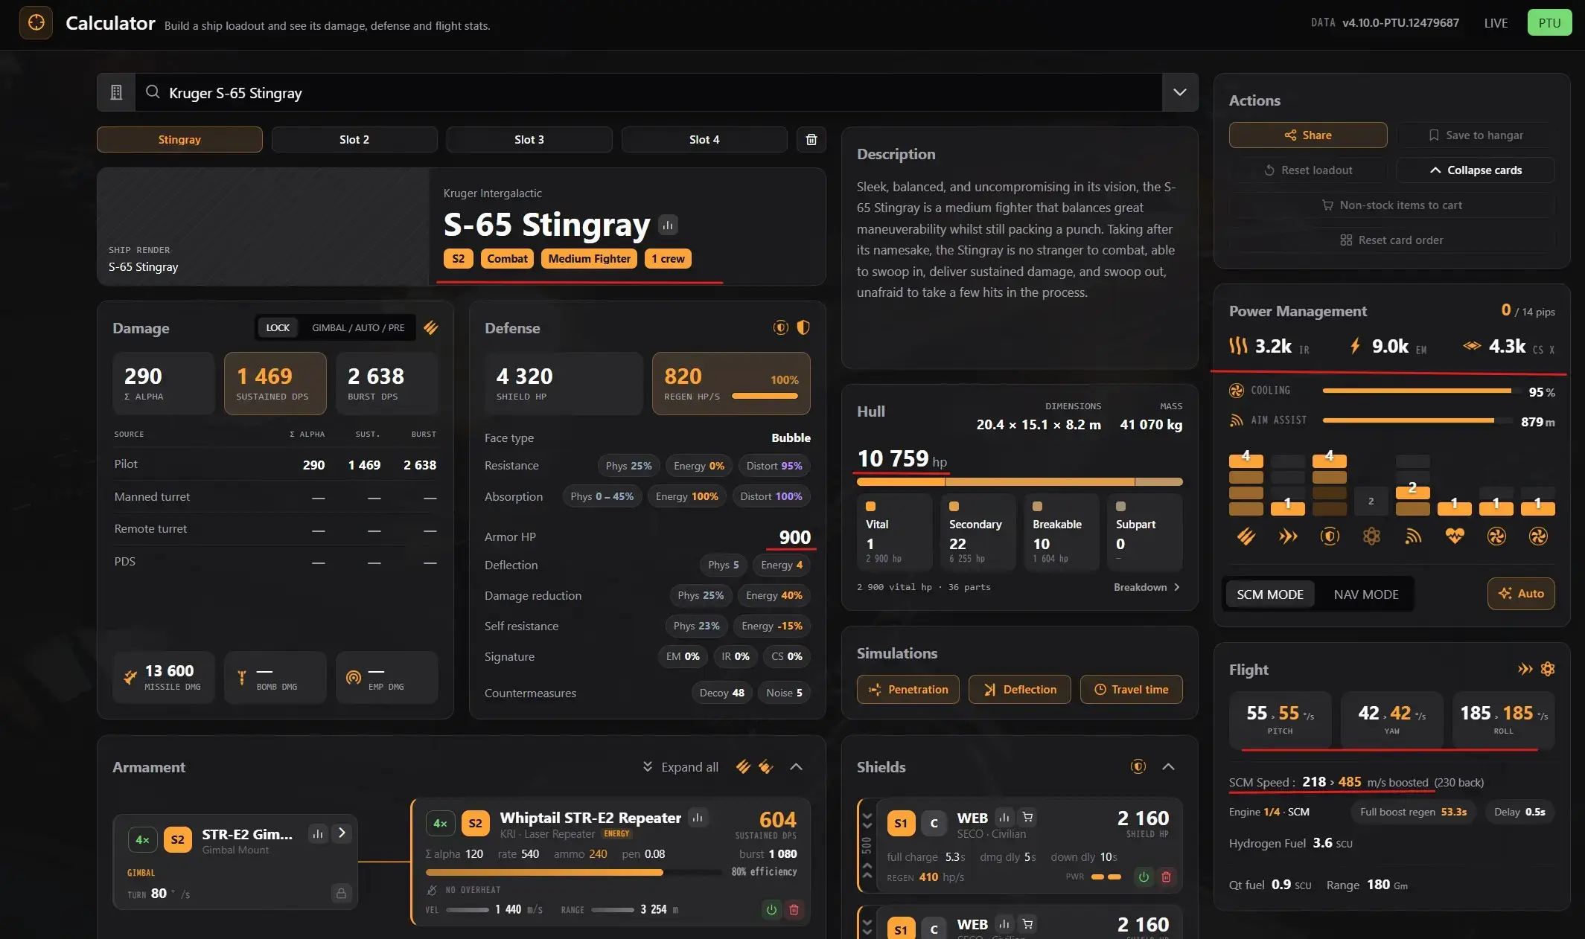The width and height of the screenshot is (1585, 939).
Task: Click the ringed shield icon in the Defense header
Action: coord(780,327)
